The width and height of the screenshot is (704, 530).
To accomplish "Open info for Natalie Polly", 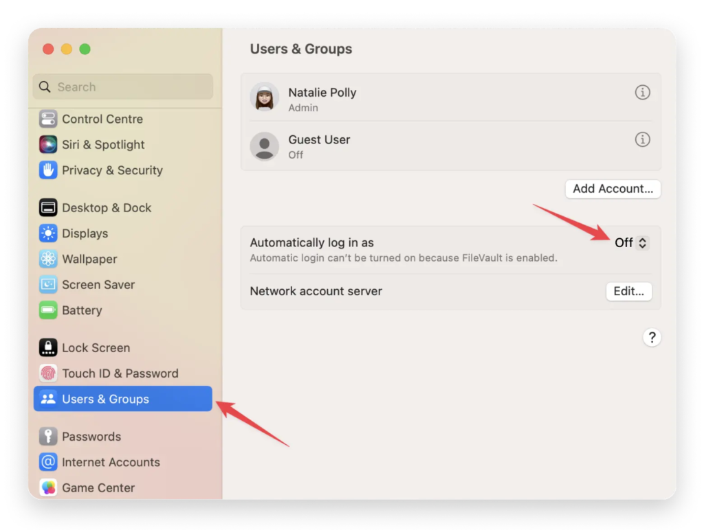I will pos(642,93).
